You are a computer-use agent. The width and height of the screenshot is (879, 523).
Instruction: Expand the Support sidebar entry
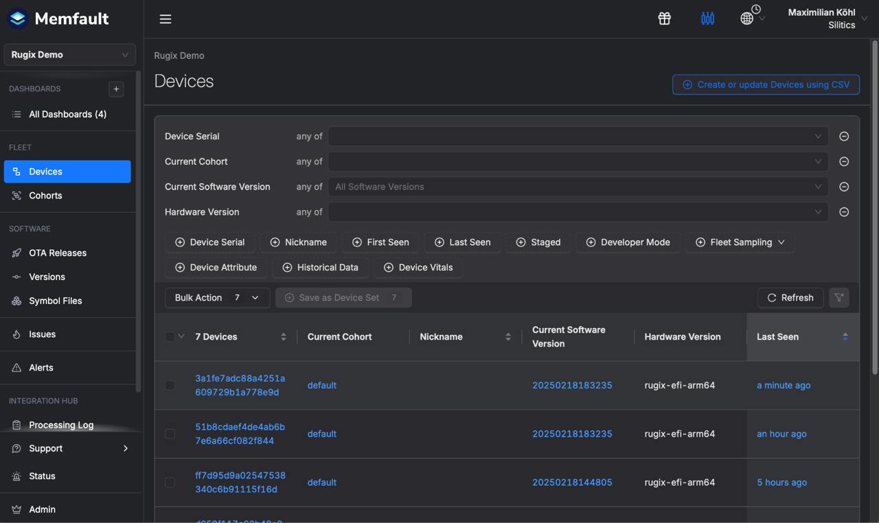pyautogui.click(x=46, y=448)
